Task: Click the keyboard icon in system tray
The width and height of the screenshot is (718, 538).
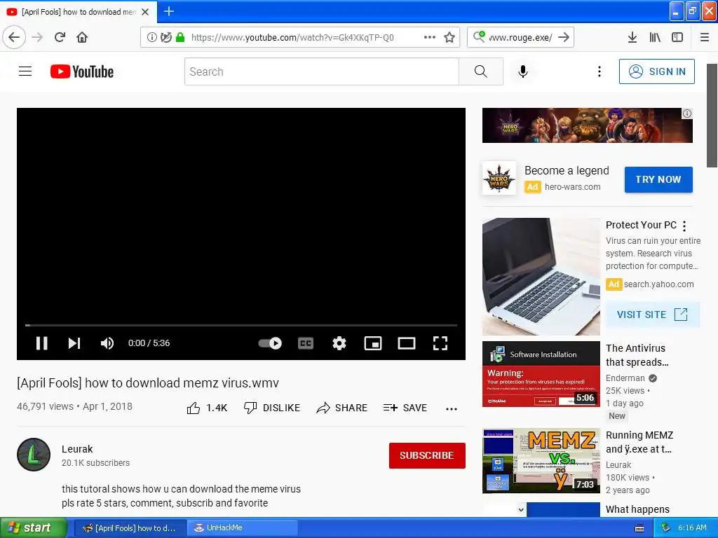Action: pyautogui.click(x=639, y=528)
